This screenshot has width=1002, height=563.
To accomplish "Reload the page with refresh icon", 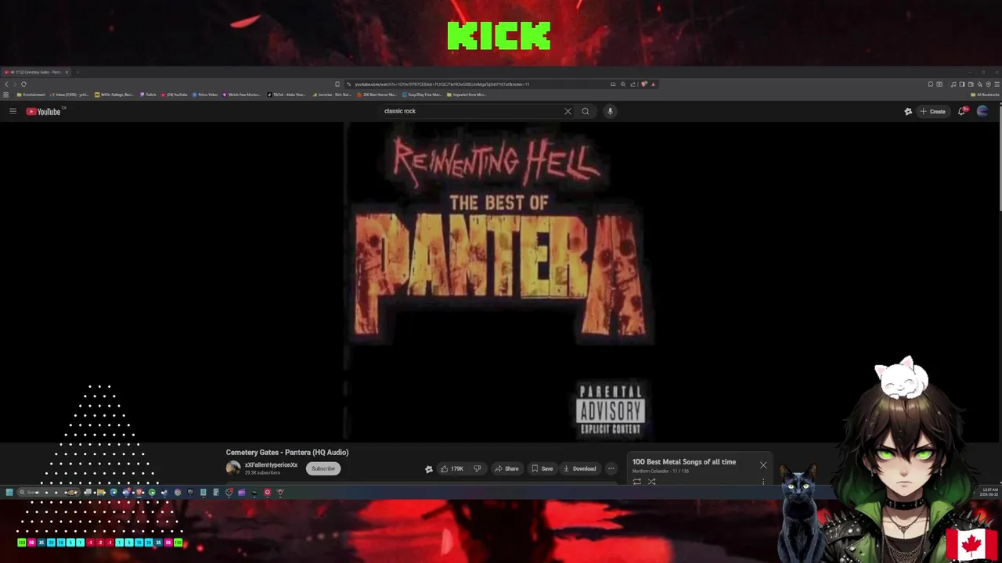I will 23,84.
